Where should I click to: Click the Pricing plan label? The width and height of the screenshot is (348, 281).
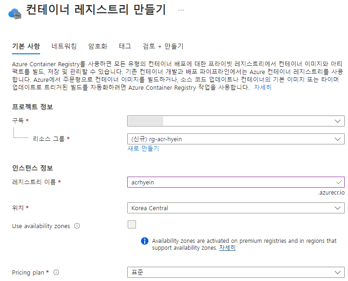pos(28,273)
